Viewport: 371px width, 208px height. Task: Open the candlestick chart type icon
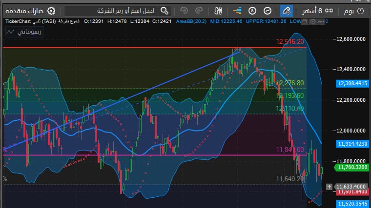tap(218, 10)
